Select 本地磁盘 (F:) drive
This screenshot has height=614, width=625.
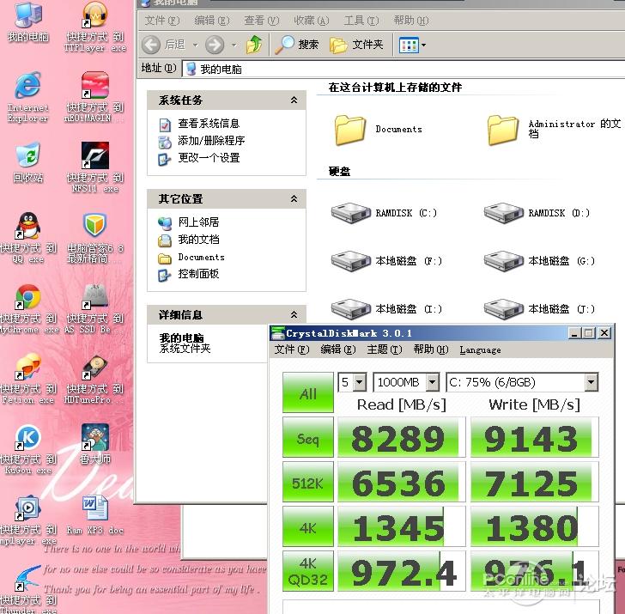pos(386,261)
